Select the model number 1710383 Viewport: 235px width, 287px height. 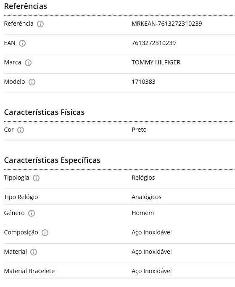pos(143,82)
